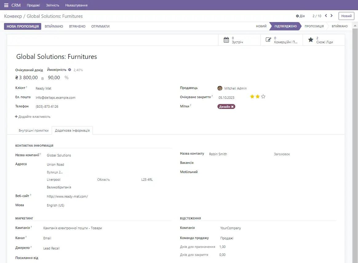Image resolution: width=358 pixels, height=263 pixels.
Task: Toggle the third priority star
Action: coord(263,96)
